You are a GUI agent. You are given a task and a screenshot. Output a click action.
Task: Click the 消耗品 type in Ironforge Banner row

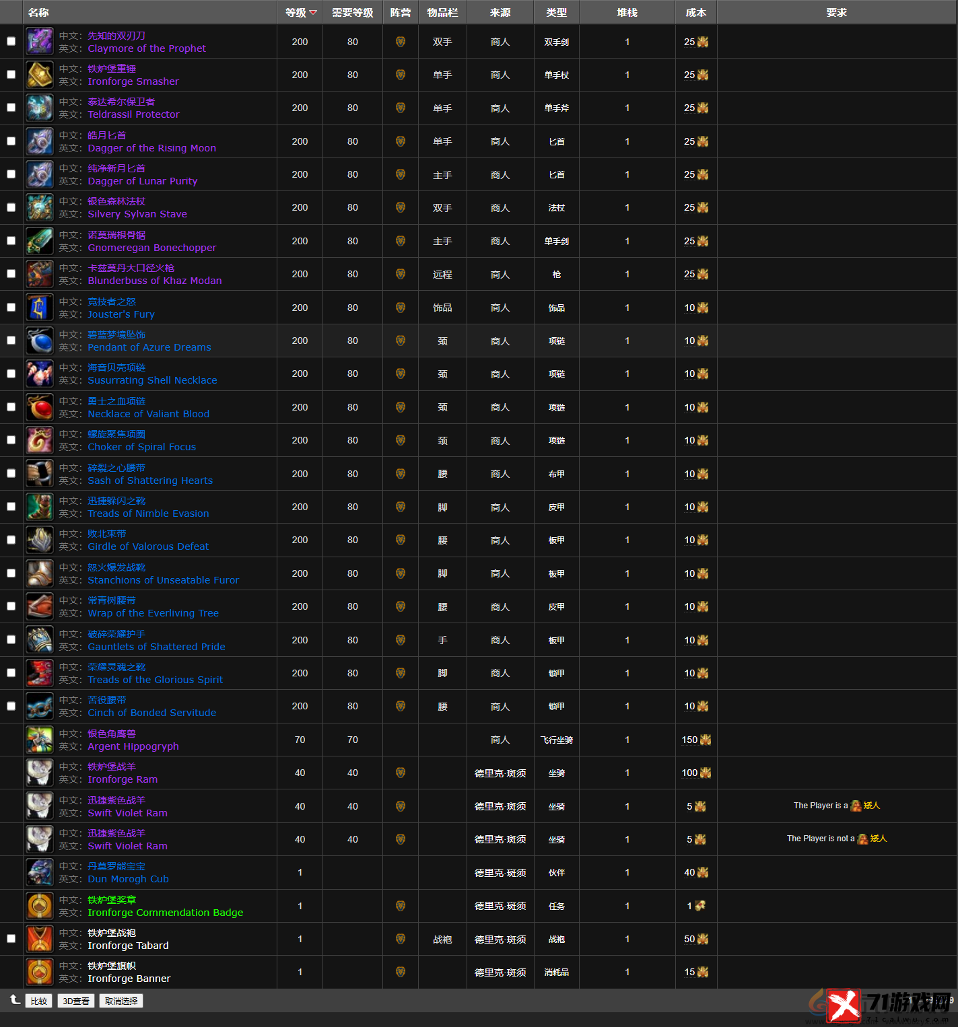pos(557,972)
